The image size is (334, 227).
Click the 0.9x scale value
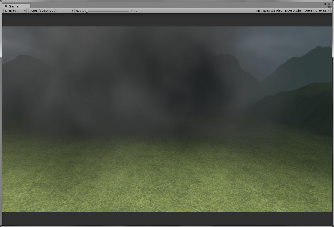pos(134,11)
